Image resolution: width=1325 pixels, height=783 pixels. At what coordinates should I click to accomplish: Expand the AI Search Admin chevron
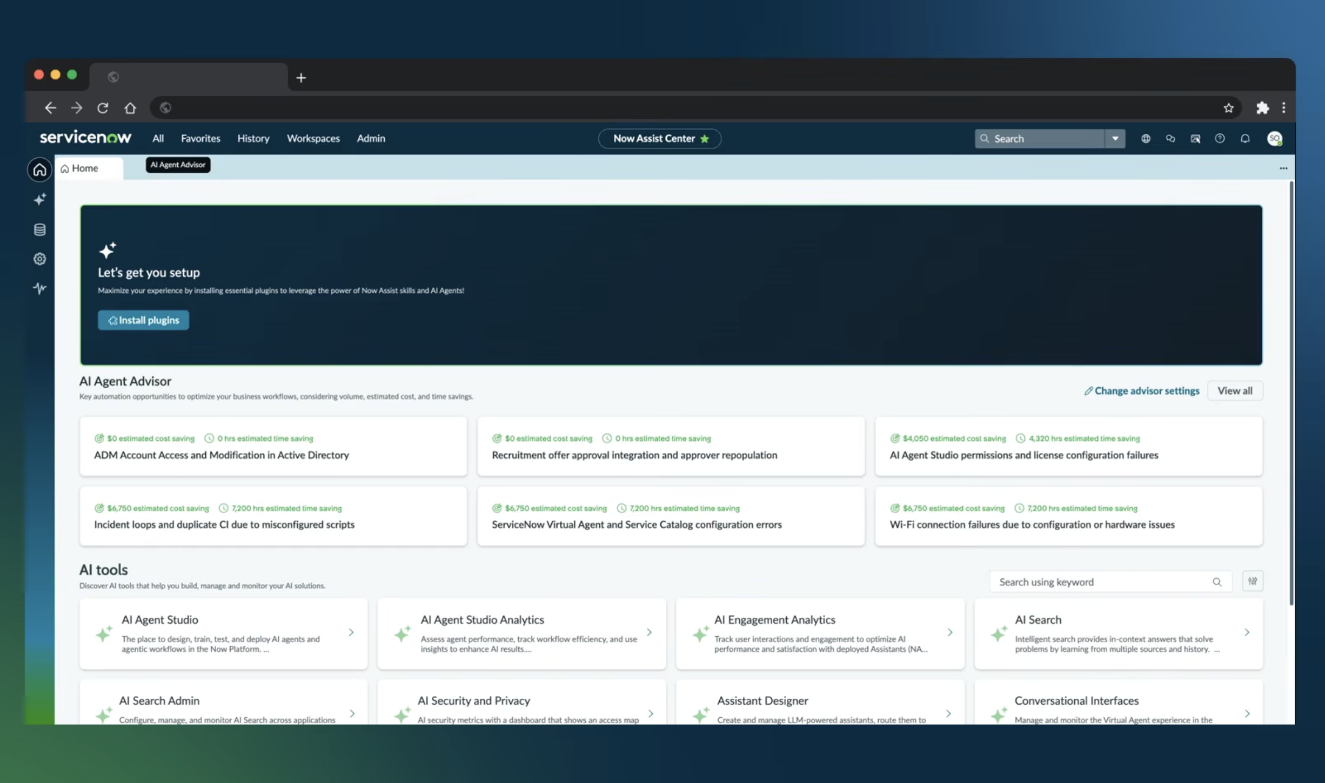tap(352, 714)
